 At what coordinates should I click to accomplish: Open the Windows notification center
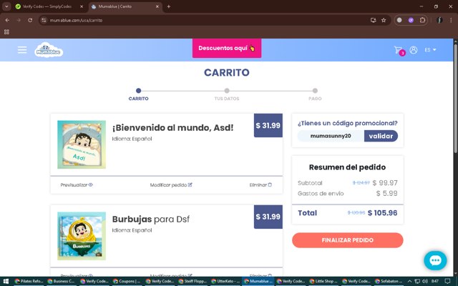[x=448, y=281]
